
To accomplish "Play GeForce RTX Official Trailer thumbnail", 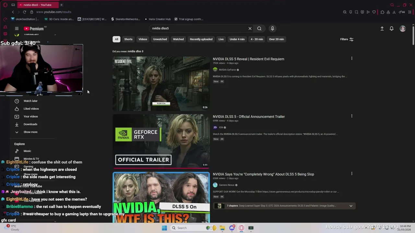I will pos(161,141).
